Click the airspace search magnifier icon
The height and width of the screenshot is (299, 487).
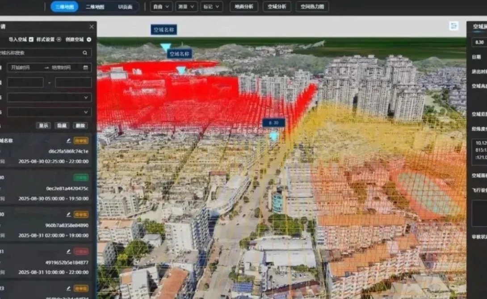[85, 53]
